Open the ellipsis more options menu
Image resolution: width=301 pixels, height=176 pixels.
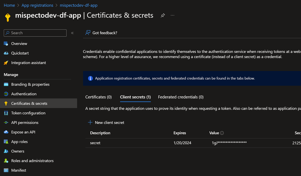(172, 16)
